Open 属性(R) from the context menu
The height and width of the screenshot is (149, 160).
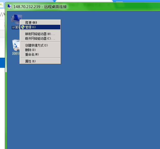point(30,61)
